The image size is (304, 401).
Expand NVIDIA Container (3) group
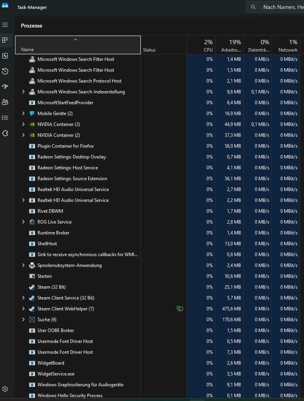point(23,124)
